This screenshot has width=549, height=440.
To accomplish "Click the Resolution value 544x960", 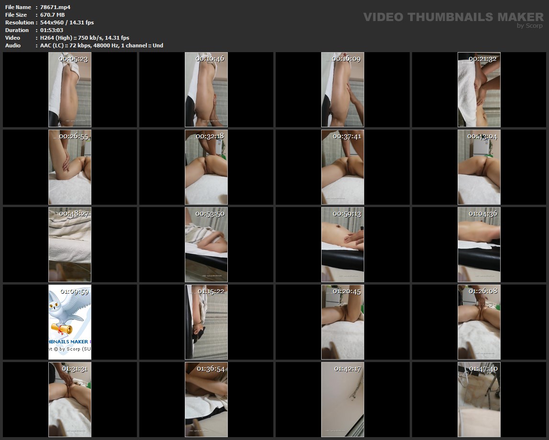I will pyautogui.click(x=67, y=22).
